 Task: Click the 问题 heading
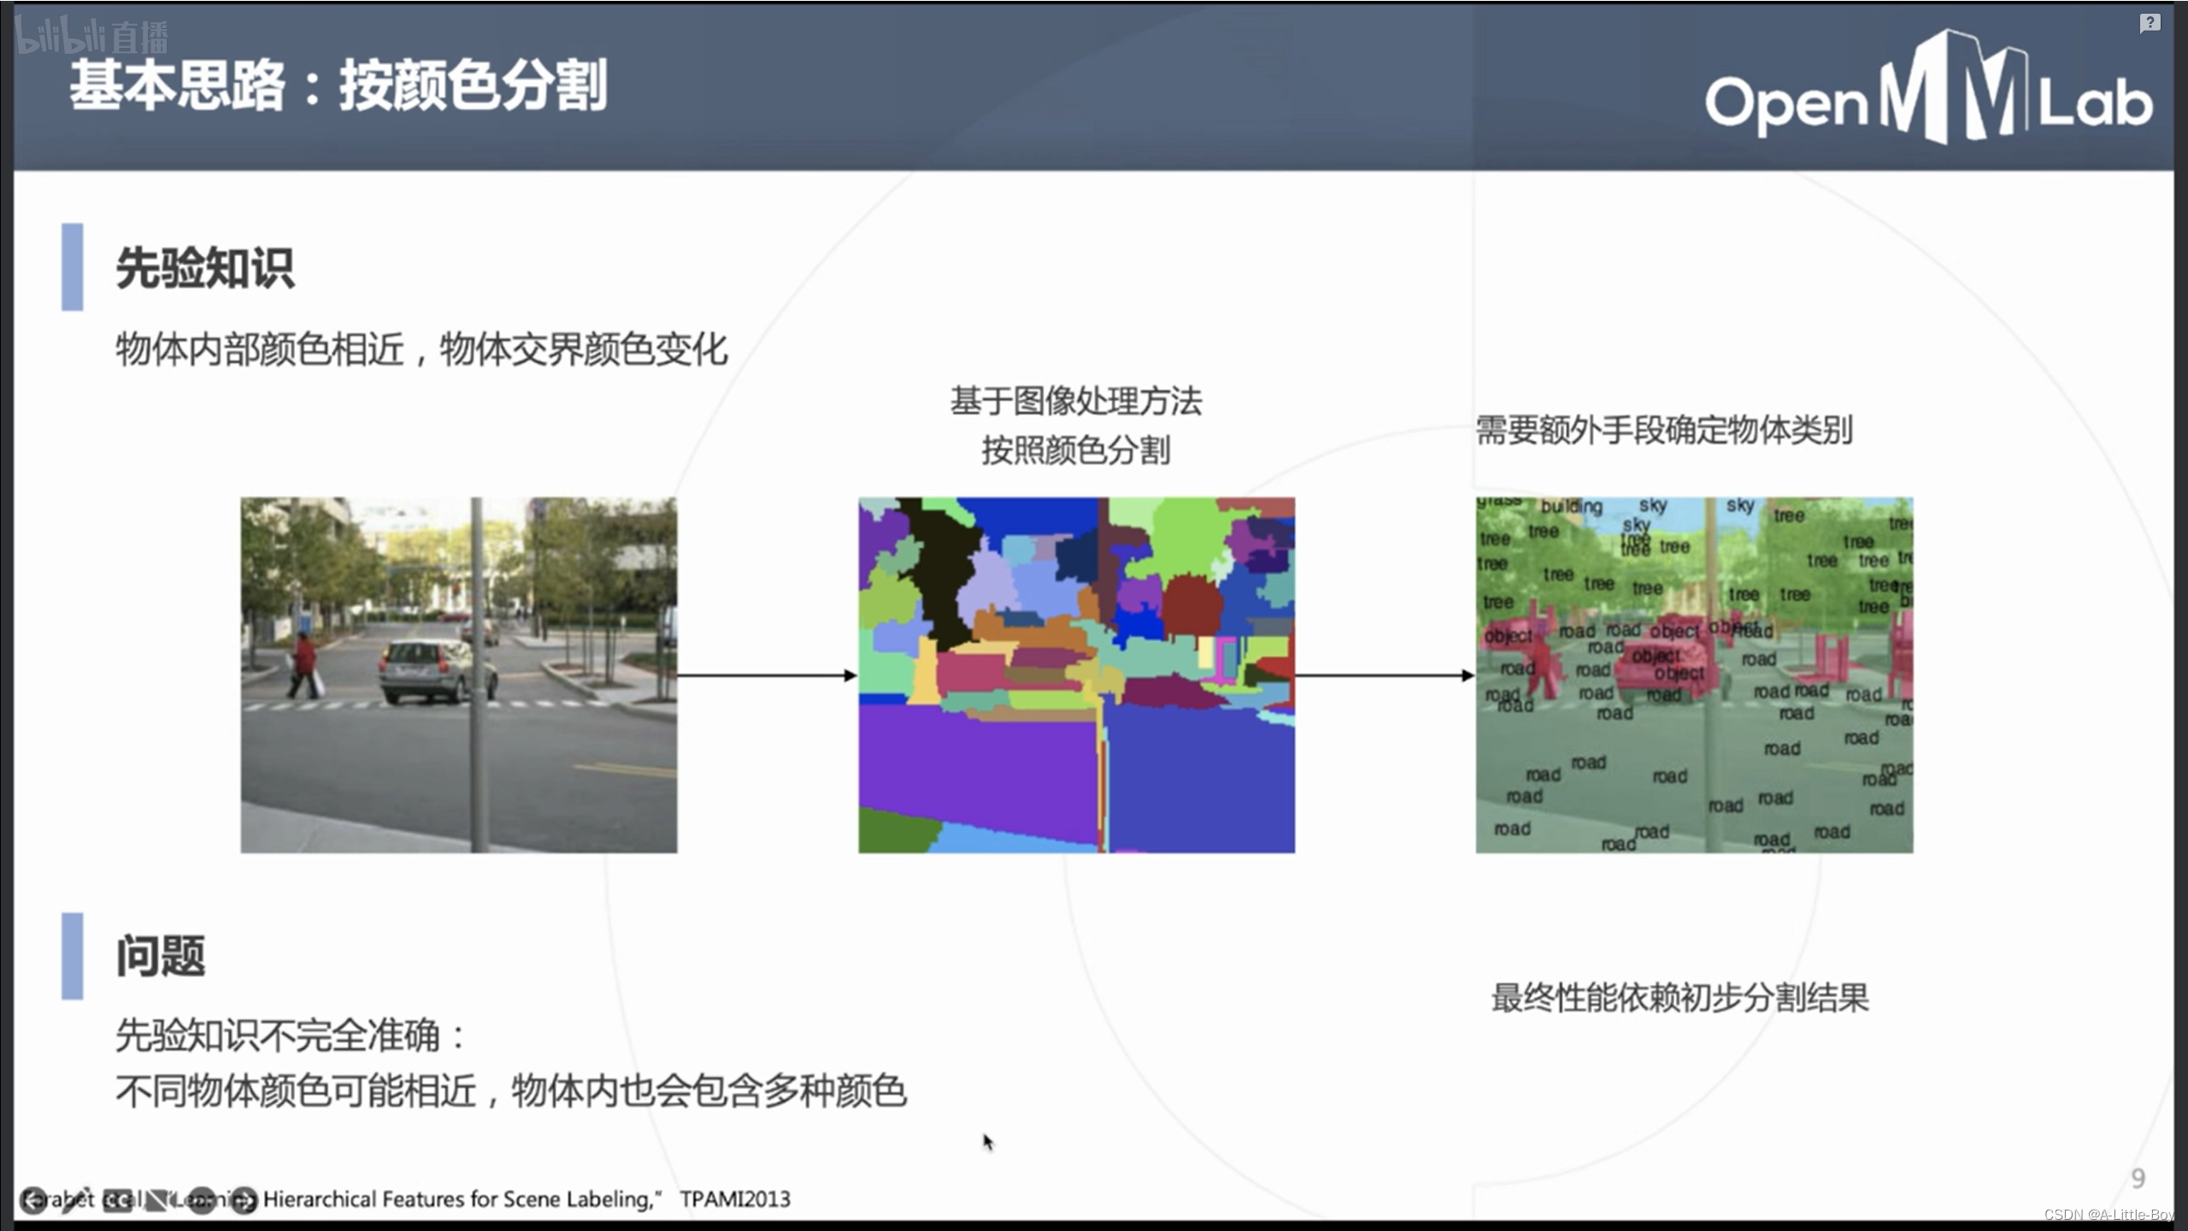point(161,956)
